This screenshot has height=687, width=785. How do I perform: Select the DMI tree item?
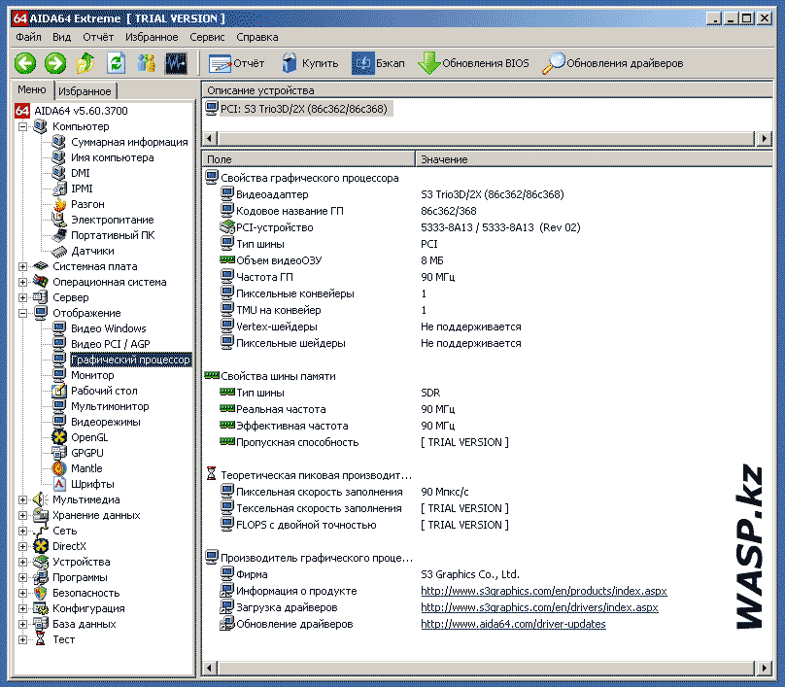(x=80, y=173)
